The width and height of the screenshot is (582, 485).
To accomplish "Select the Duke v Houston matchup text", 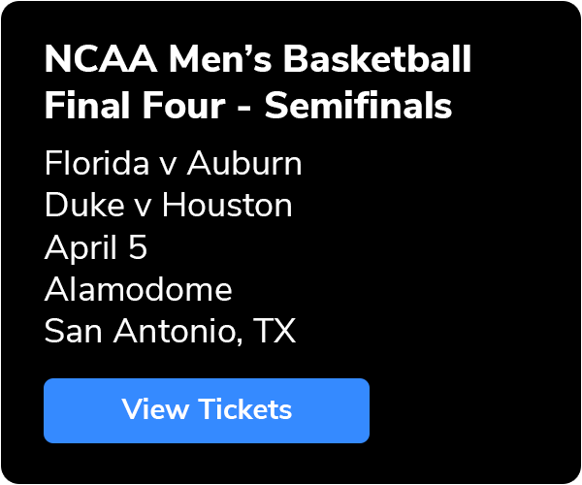I will [x=169, y=206].
